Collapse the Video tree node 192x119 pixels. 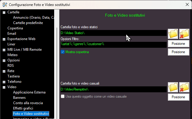pos(4,87)
